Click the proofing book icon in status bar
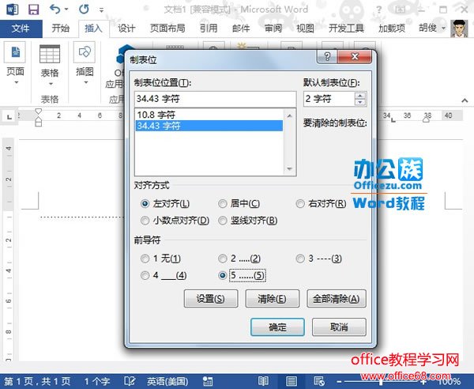474x389 pixels. 130,381
